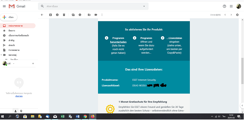Open Word from the taskbar
245x137 pixels.
pyautogui.click(x=78, y=117)
